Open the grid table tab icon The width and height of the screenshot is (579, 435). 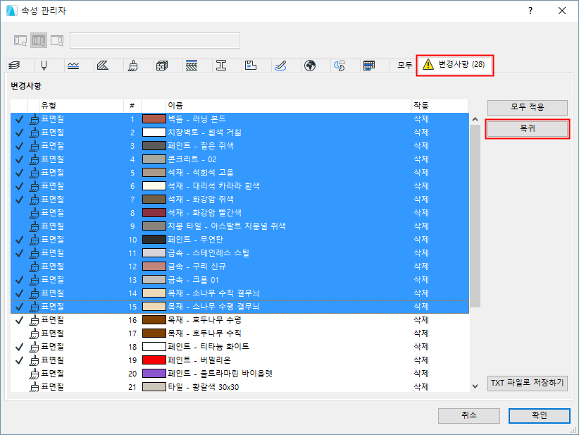[369, 66]
